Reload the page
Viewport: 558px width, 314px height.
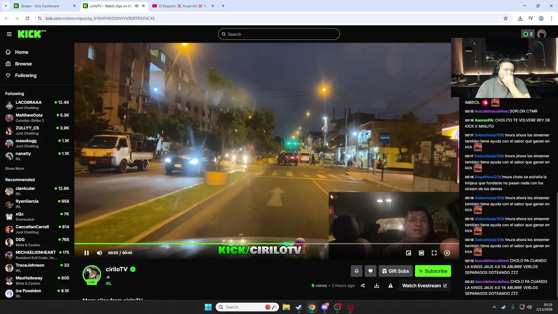point(27,18)
